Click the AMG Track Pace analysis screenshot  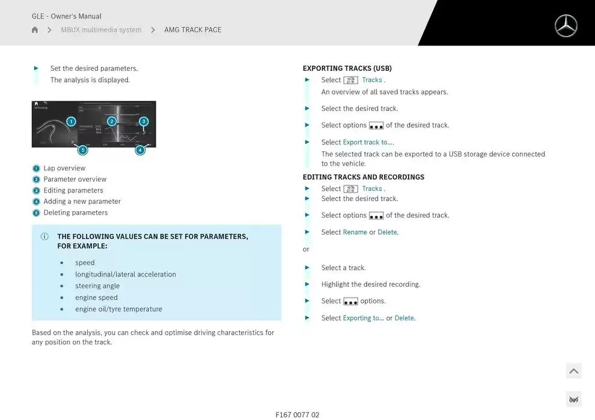94,124
